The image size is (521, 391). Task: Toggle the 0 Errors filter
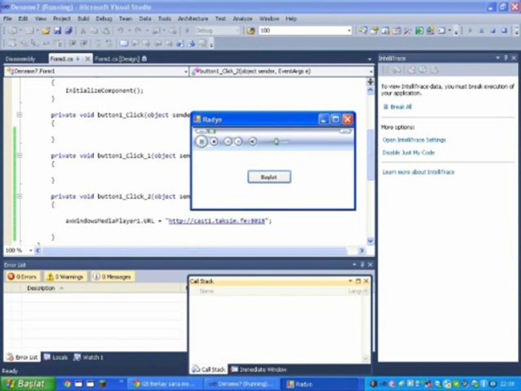pyautogui.click(x=23, y=276)
